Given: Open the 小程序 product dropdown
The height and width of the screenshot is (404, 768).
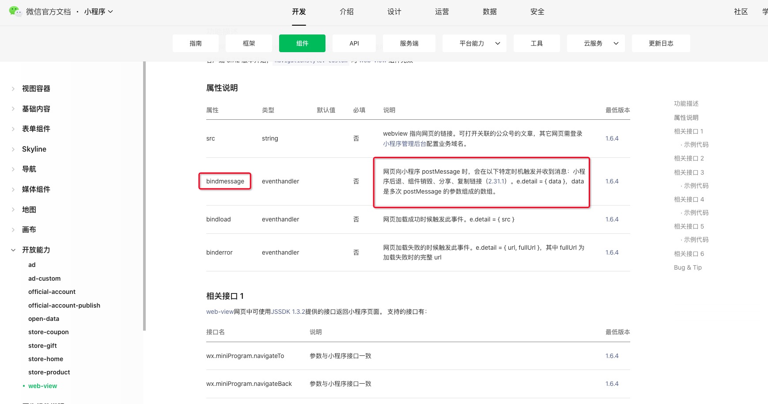Looking at the screenshot, I should pyautogui.click(x=98, y=12).
